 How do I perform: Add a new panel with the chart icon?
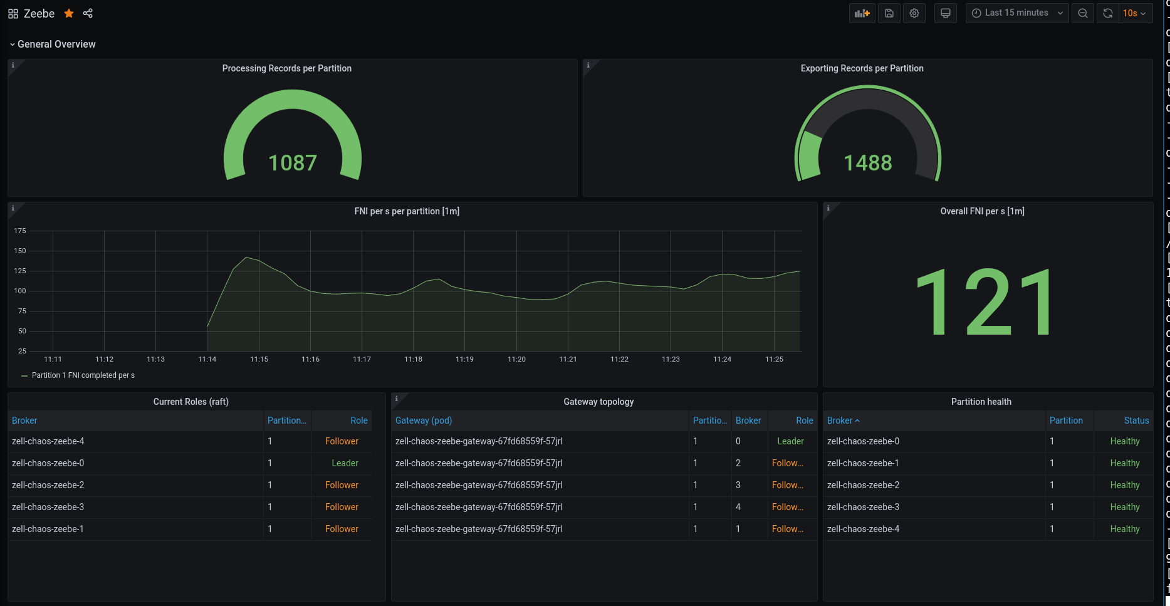pos(862,13)
